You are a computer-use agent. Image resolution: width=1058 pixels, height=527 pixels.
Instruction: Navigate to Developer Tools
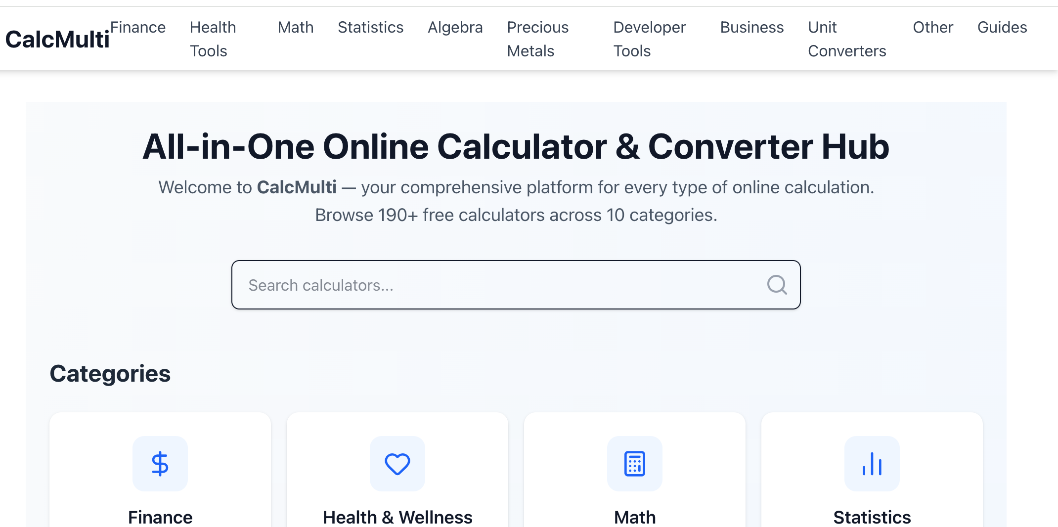pos(649,39)
